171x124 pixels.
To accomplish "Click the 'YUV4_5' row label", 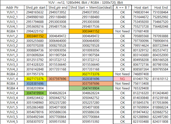I will [12, 122].
